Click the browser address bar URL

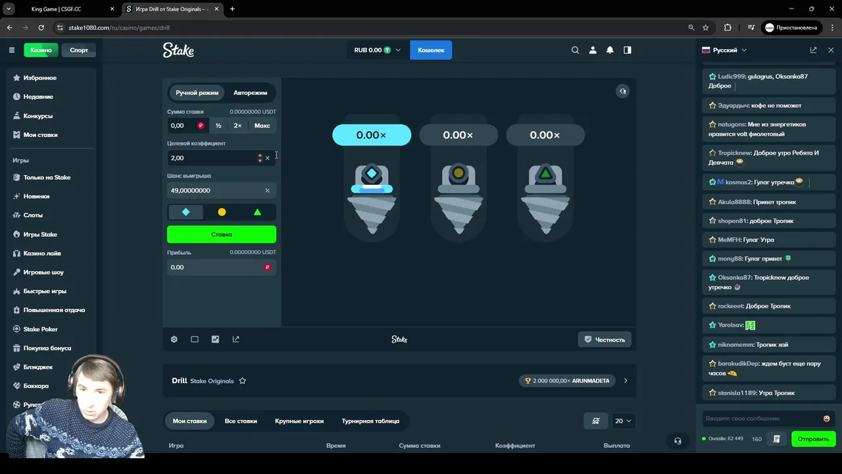click(x=119, y=28)
